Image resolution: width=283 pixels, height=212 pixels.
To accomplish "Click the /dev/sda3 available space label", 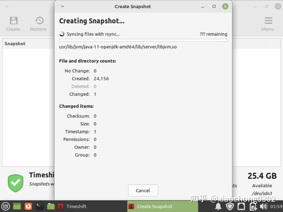I will tap(262, 193).
